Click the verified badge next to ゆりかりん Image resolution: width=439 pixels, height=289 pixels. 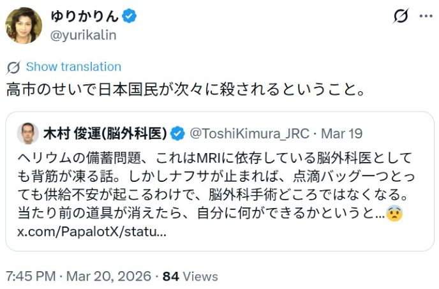point(130,17)
